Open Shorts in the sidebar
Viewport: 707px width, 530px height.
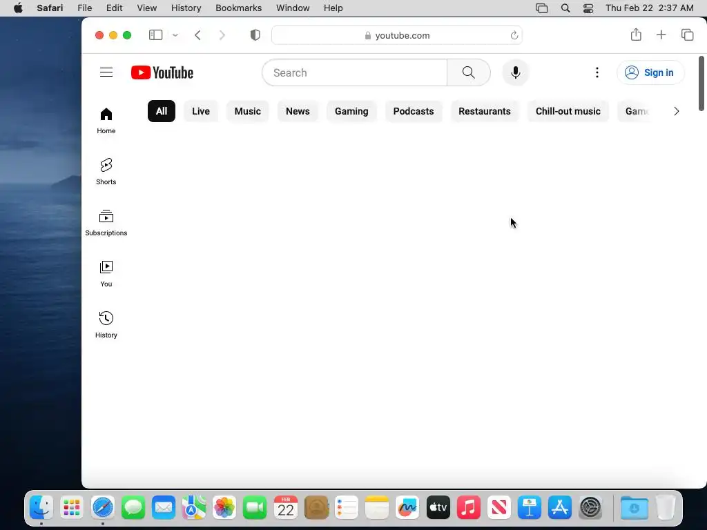[x=106, y=172]
